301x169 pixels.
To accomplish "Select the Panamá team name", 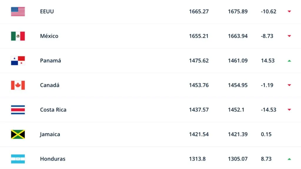I will tap(51, 61).
